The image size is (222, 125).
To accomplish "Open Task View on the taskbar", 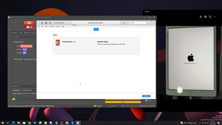I will click(x=8, y=123).
